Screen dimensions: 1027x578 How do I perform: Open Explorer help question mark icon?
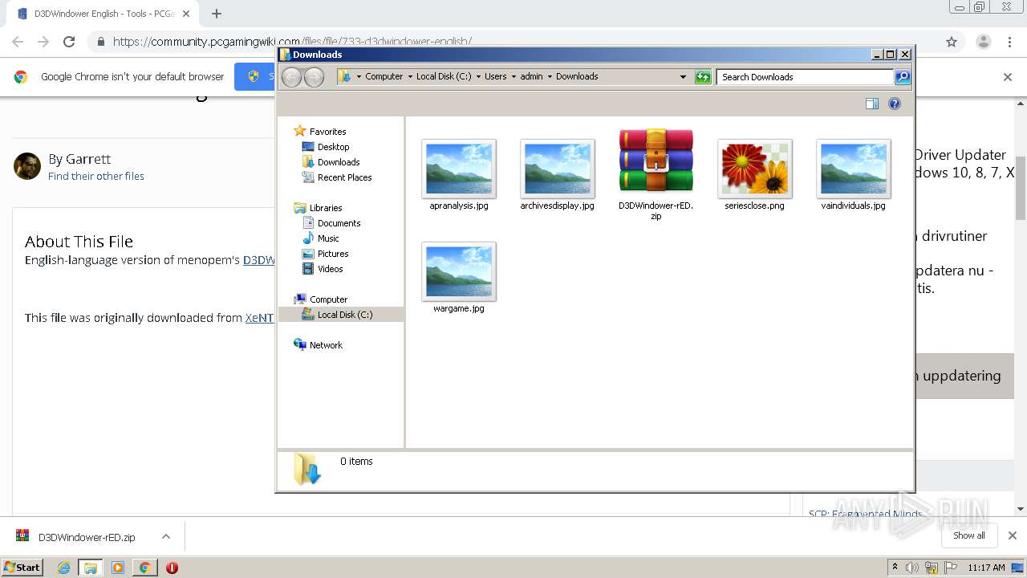point(895,104)
